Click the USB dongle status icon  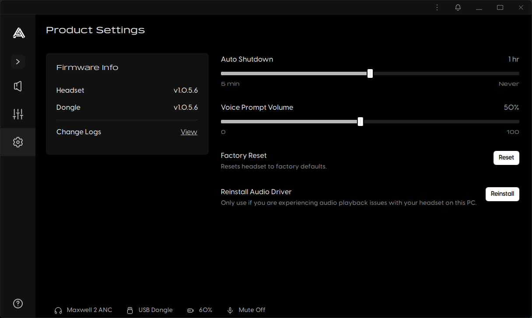pos(129,310)
